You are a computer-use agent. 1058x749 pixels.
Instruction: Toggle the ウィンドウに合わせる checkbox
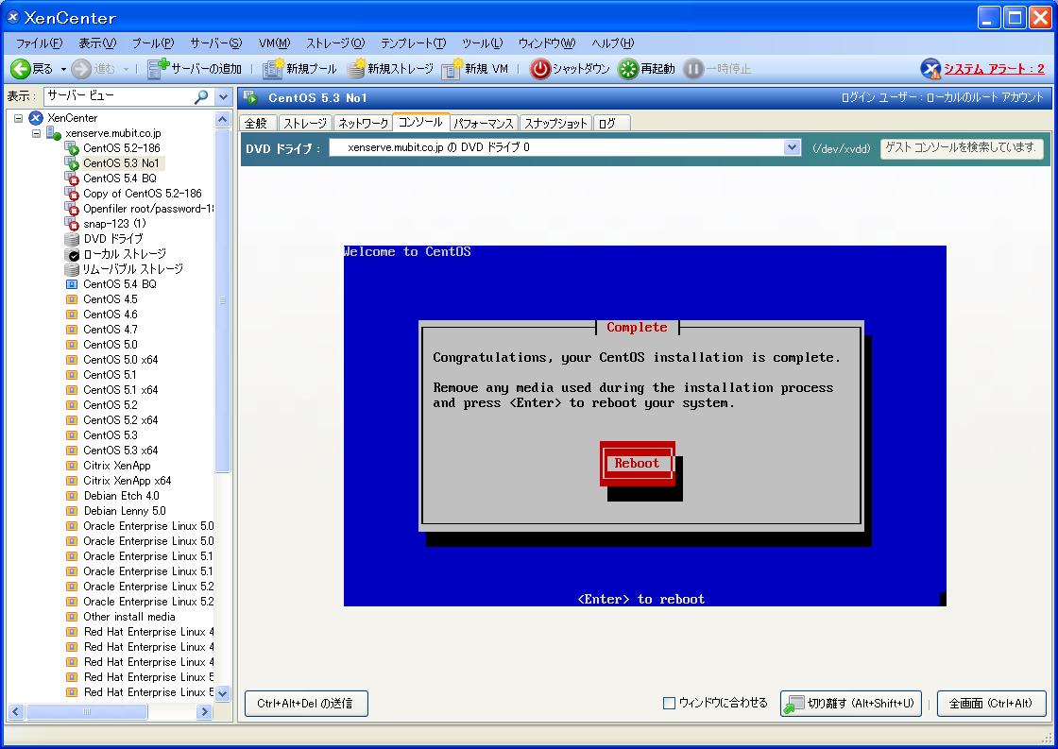(x=670, y=703)
